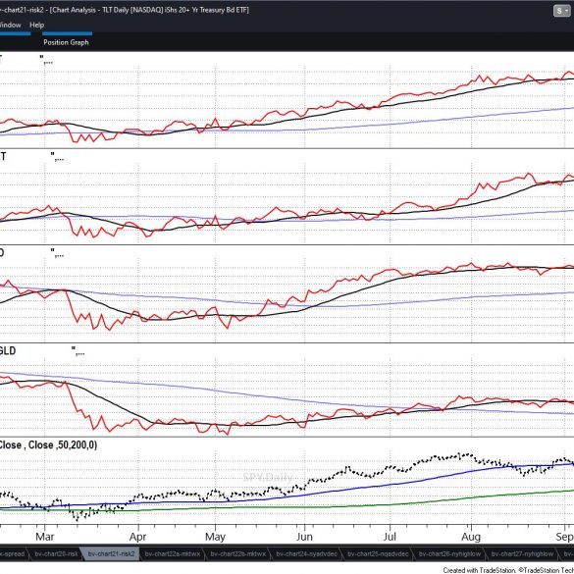
Task: Click the SPY,Daily watermark in the bottom pane
Action: 268,478
